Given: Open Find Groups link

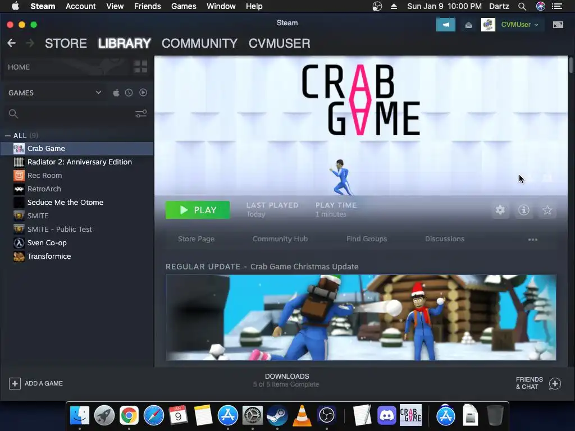Looking at the screenshot, I should pos(367,239).
